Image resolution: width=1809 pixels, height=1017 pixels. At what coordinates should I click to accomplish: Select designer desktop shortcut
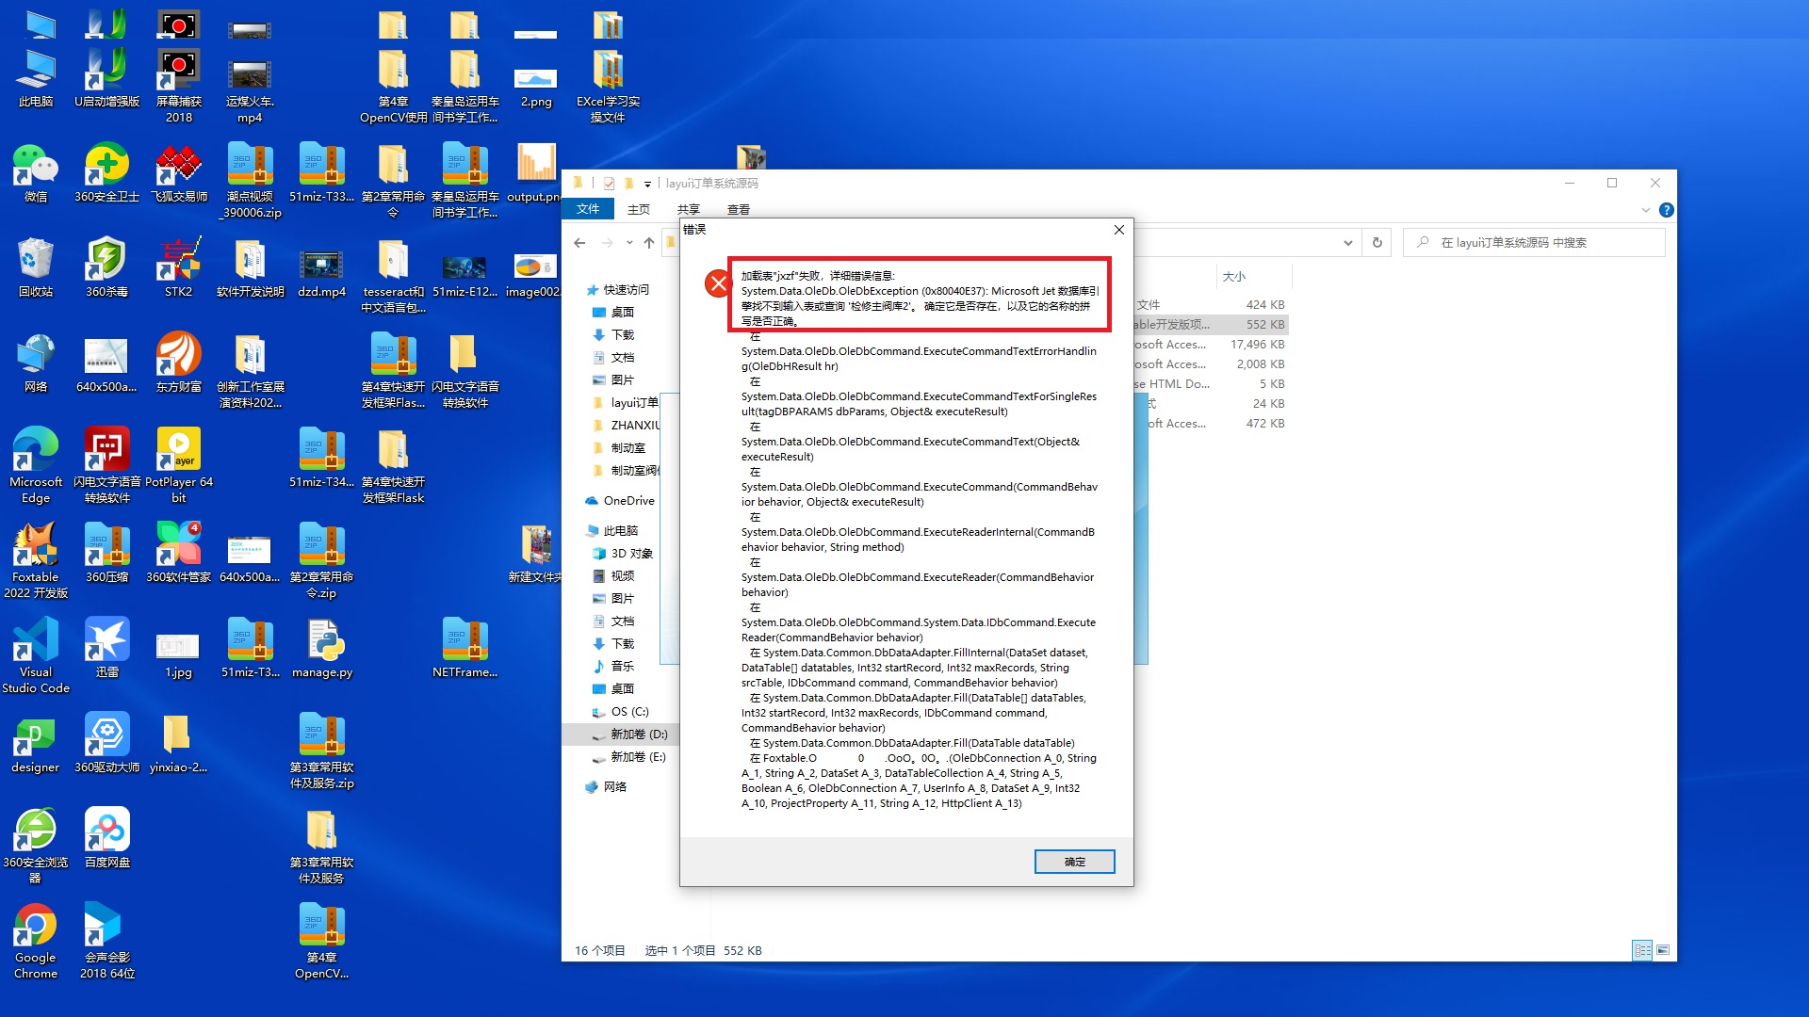(x=36, y=744)
